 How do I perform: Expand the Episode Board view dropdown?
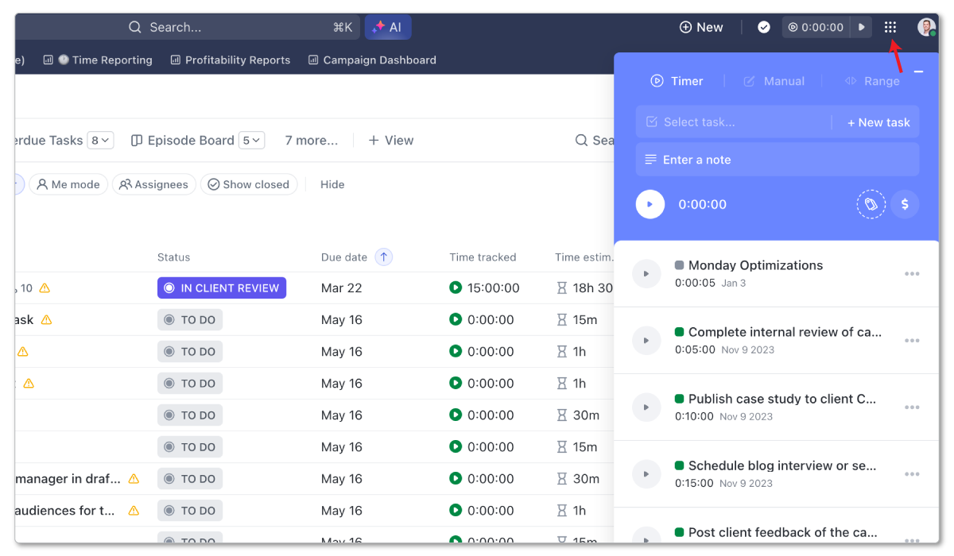coord(251,140)
